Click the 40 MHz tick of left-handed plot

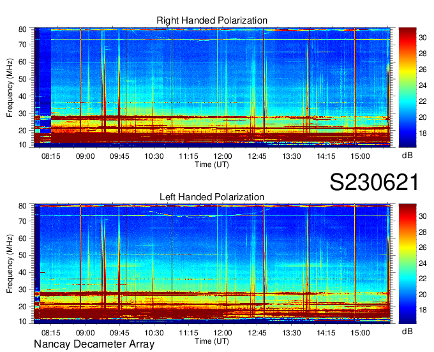point(22,273)
